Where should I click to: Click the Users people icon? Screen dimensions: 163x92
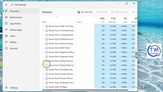coord(6,36)
